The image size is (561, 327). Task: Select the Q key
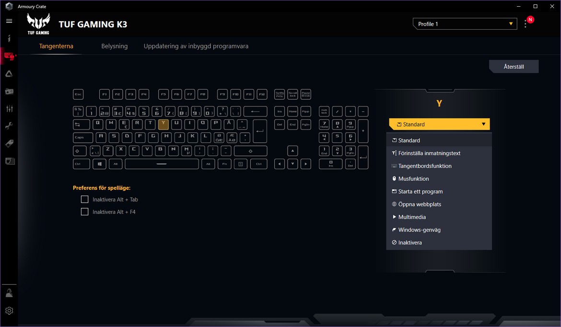click(98, 125)
